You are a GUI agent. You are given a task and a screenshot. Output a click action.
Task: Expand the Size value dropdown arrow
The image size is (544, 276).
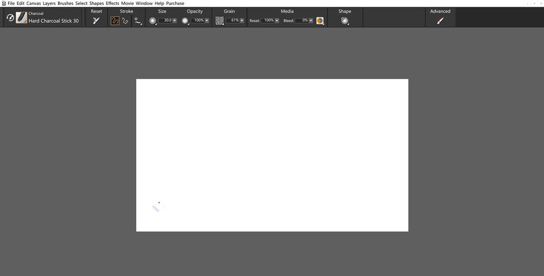click(x=175, y=21)
